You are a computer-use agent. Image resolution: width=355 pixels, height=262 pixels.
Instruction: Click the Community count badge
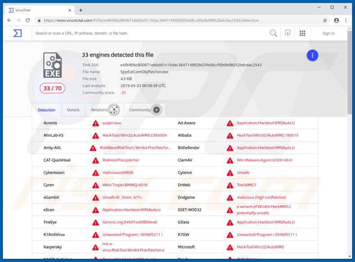156,110
